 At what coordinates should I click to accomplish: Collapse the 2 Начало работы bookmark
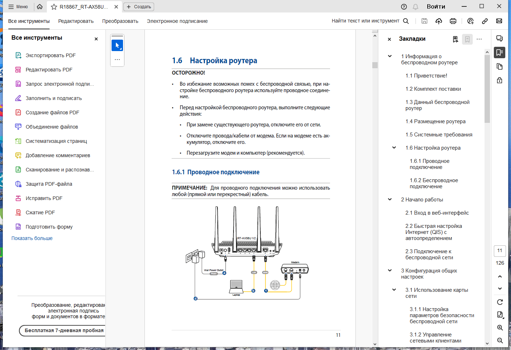390,200
